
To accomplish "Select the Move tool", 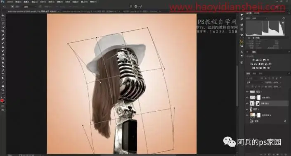I will pos(3,16).
